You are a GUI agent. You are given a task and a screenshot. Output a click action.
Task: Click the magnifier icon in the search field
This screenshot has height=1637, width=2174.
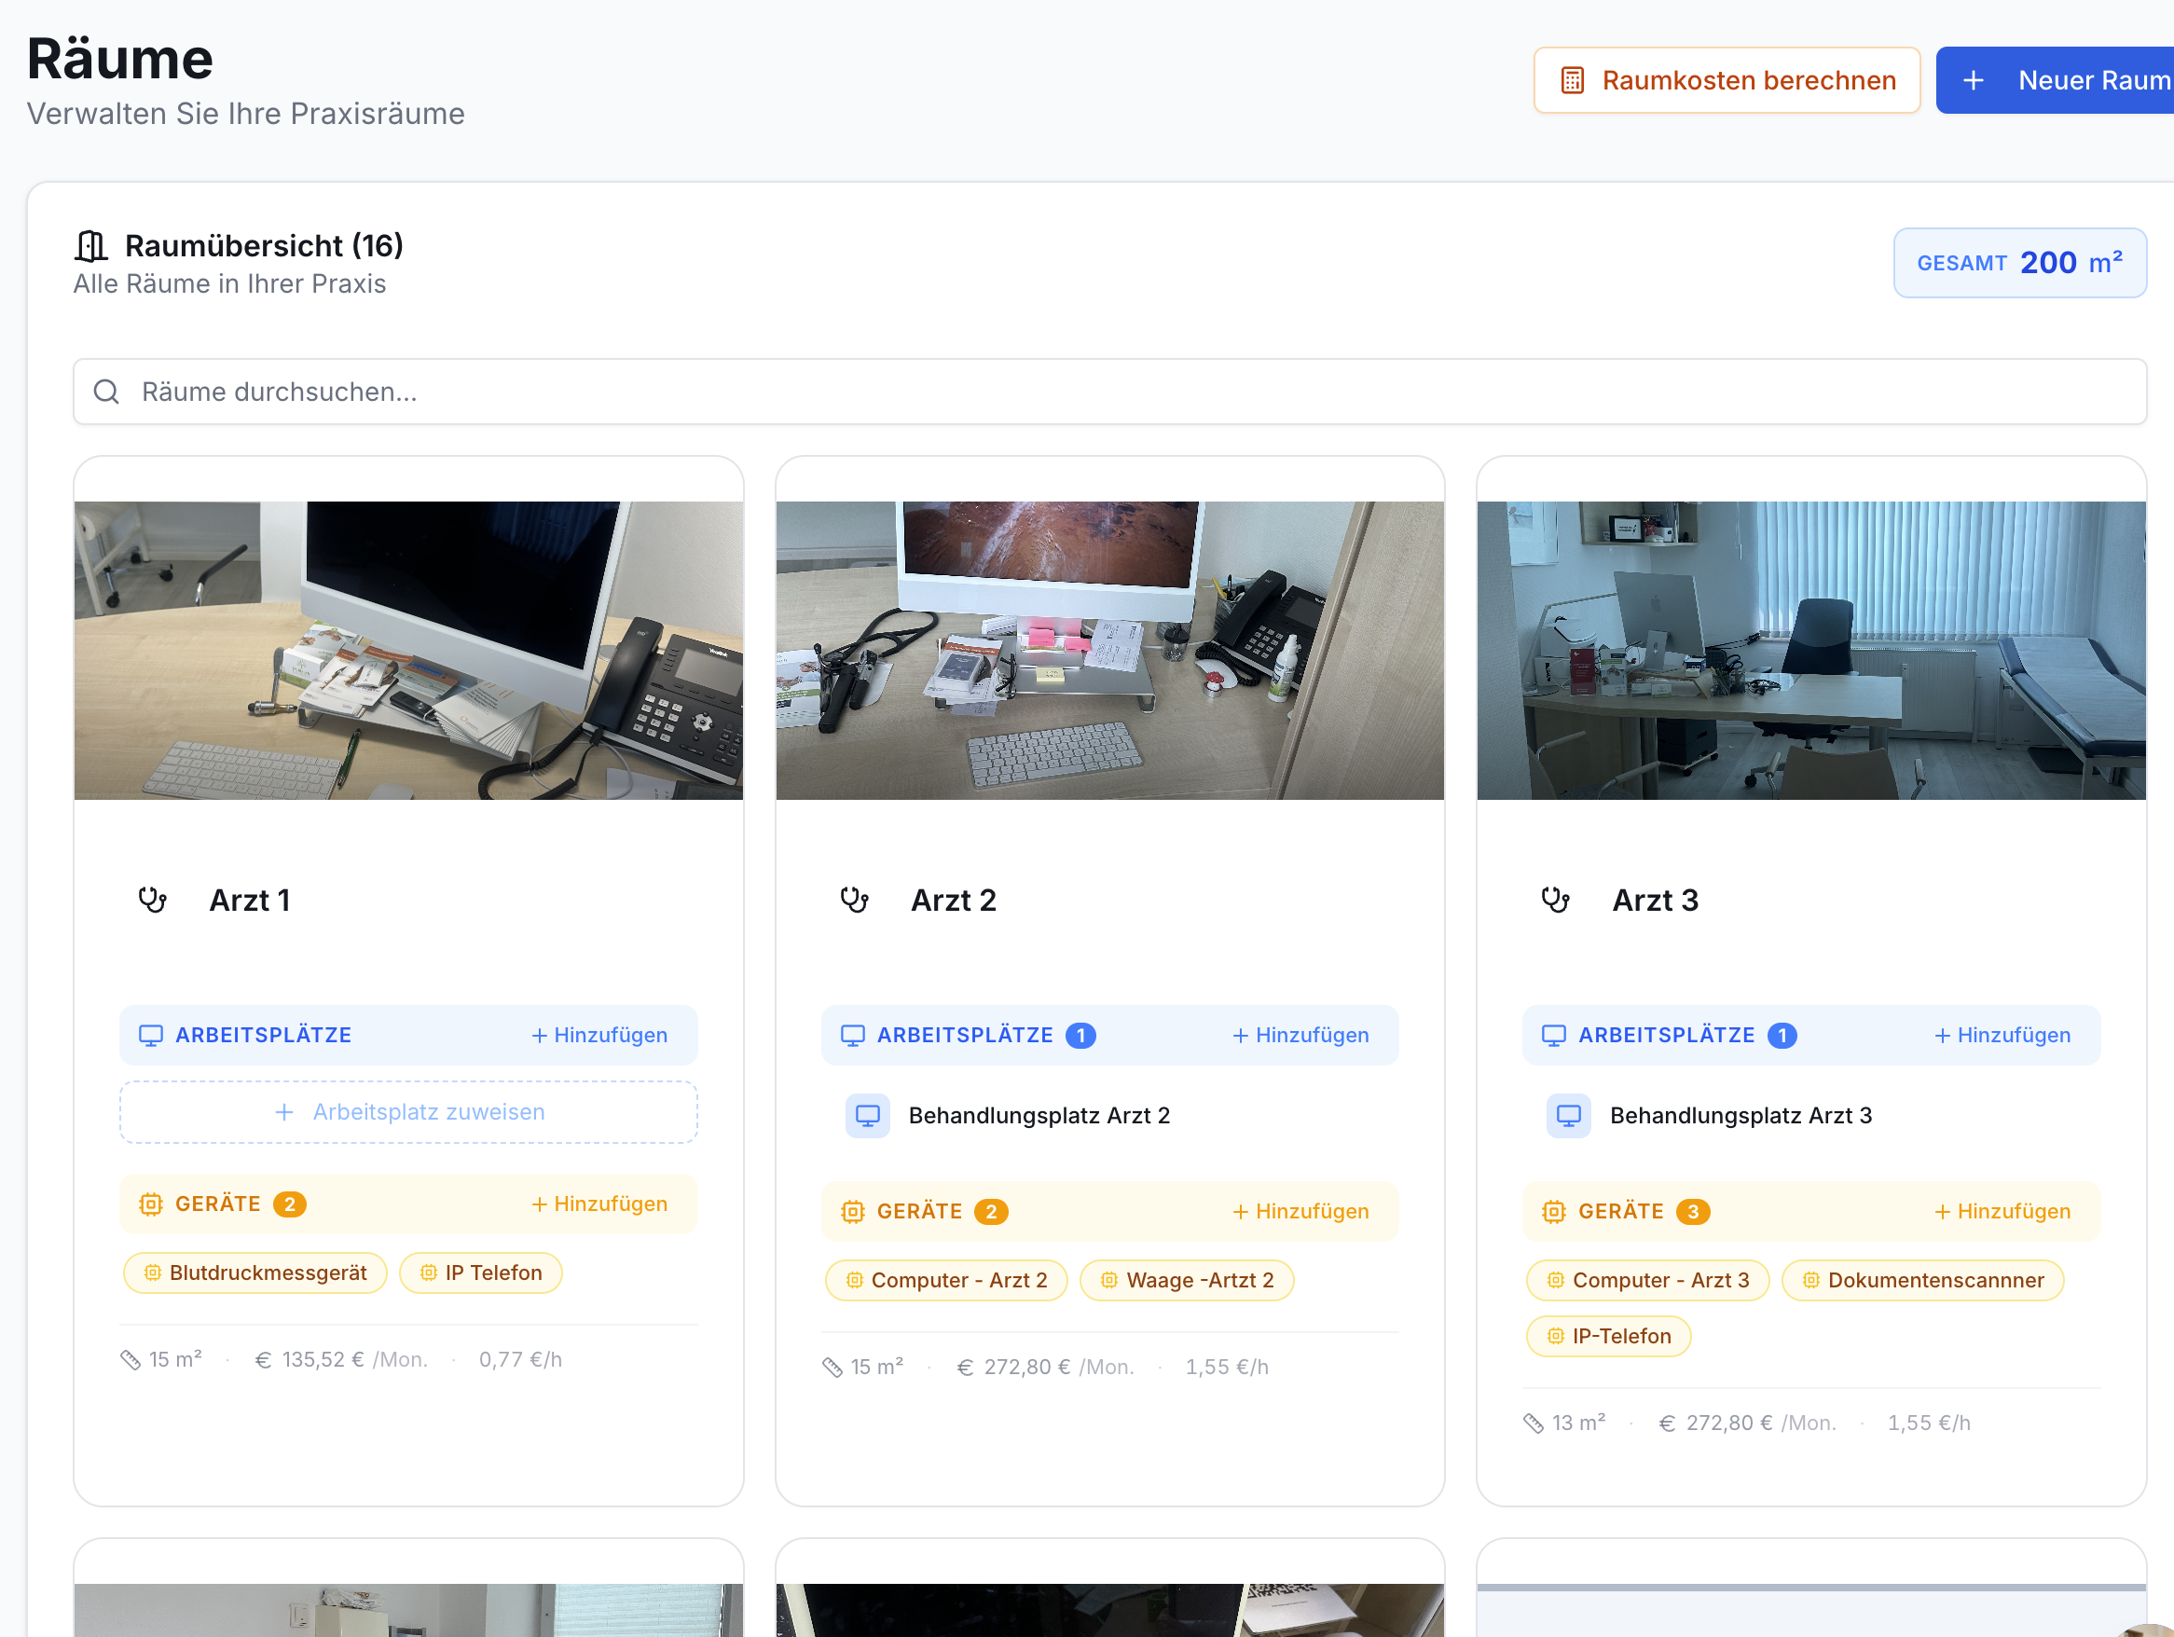(x=106, y=392)
